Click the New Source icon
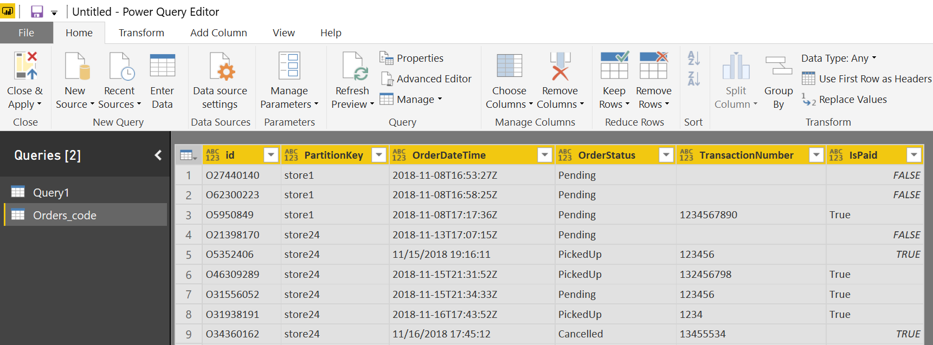The image size is (933, 345). tap(76, 66)
